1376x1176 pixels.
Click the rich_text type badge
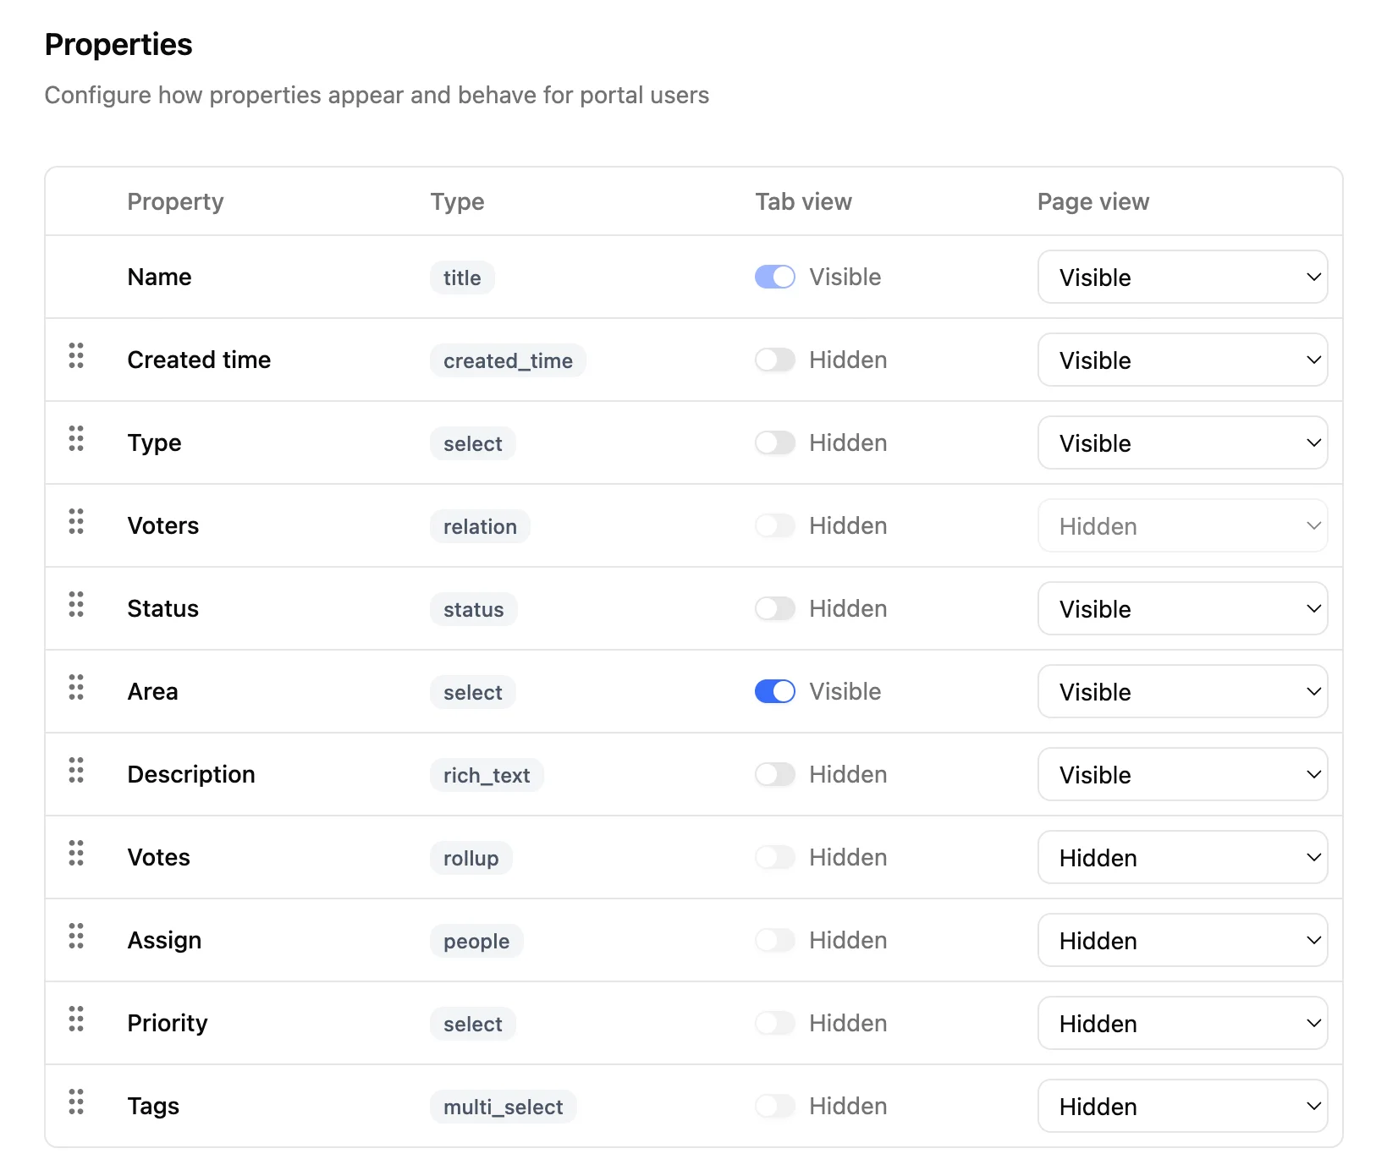click(487, 775)
